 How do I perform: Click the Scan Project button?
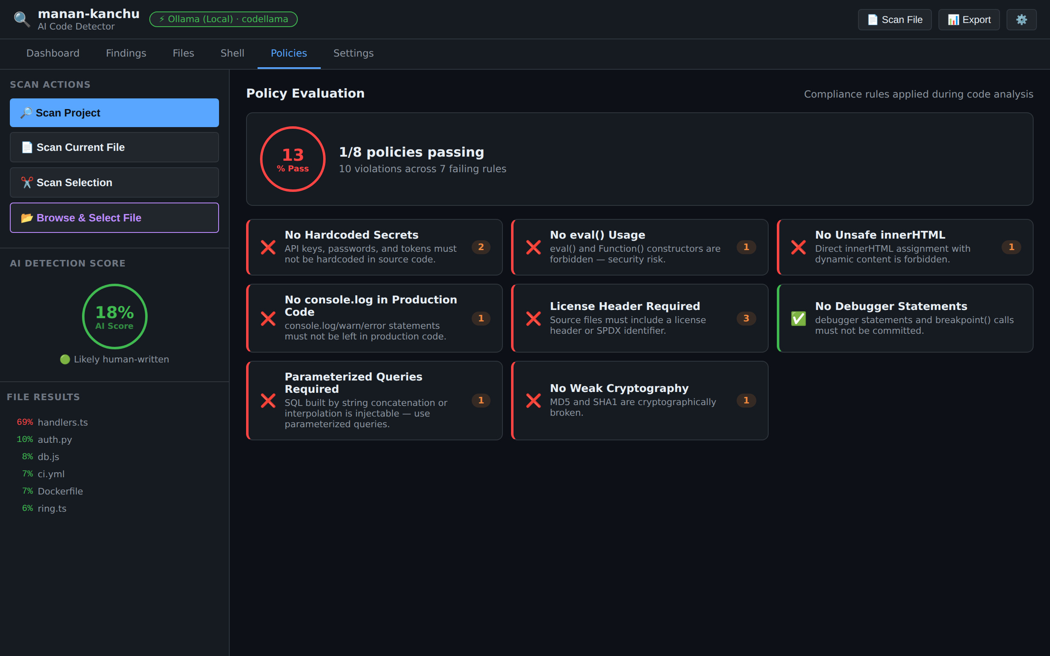click(114, 113)
